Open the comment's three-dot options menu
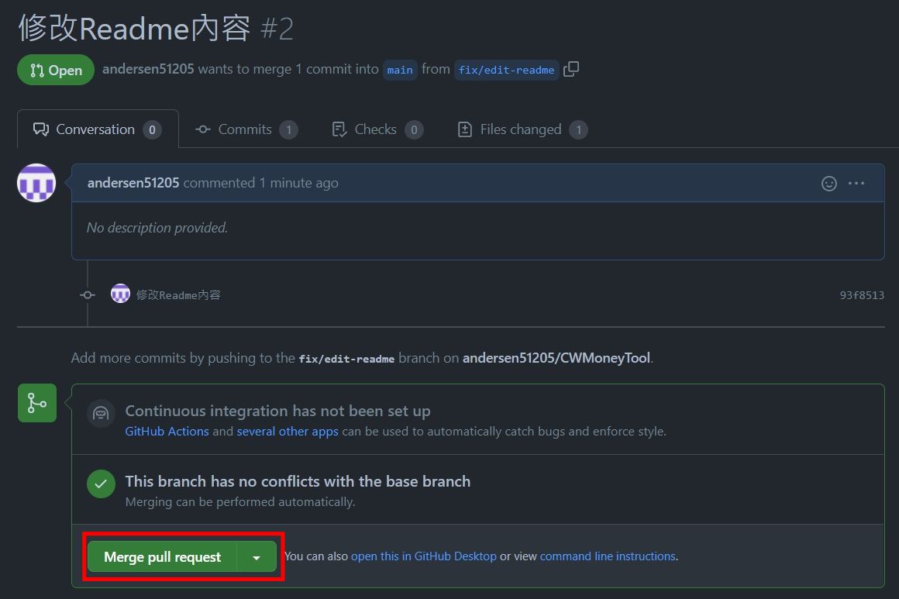 (856, 184)
